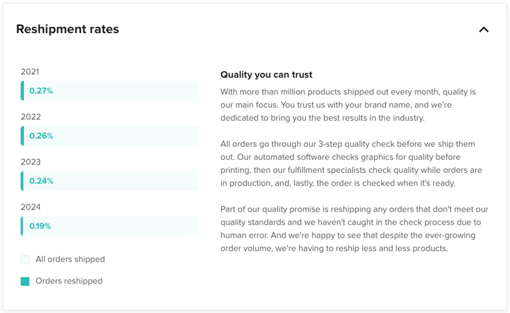Click the Quality you can trust heading

pyautogui.click(x=266, y=75)
